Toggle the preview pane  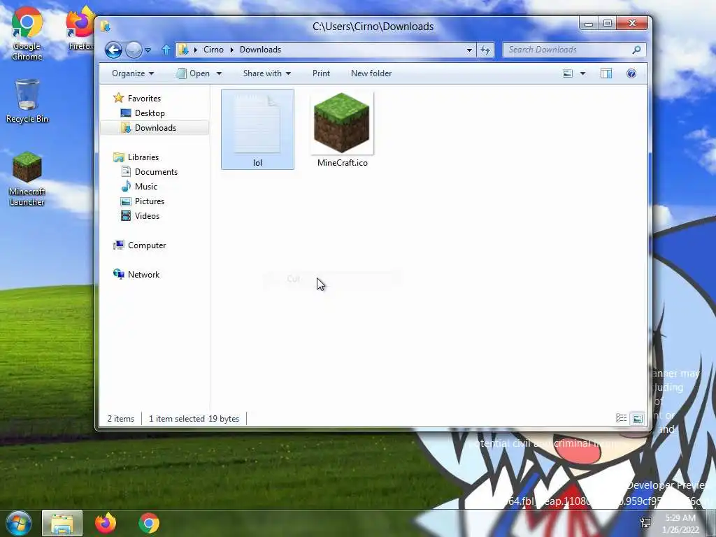[606, 73]
